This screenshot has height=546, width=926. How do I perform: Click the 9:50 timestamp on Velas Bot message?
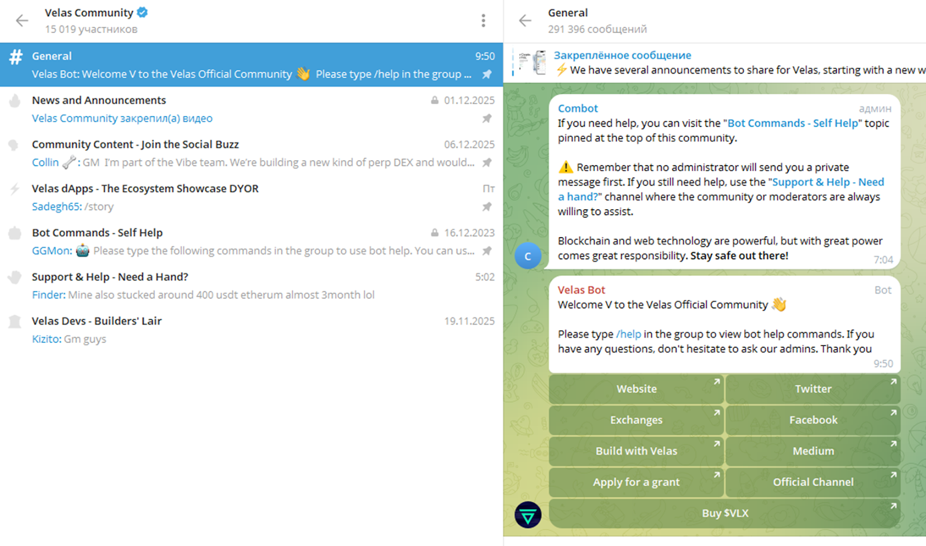(x=883, y=364)
